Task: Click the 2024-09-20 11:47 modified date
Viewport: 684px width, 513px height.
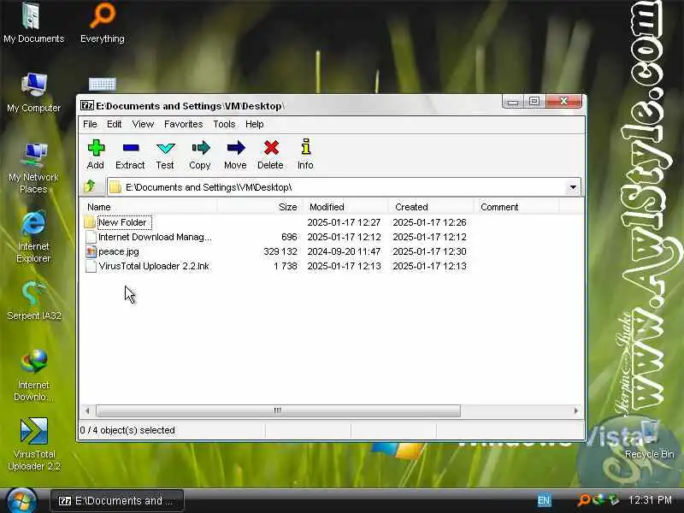Action: [x=345, y=251]
